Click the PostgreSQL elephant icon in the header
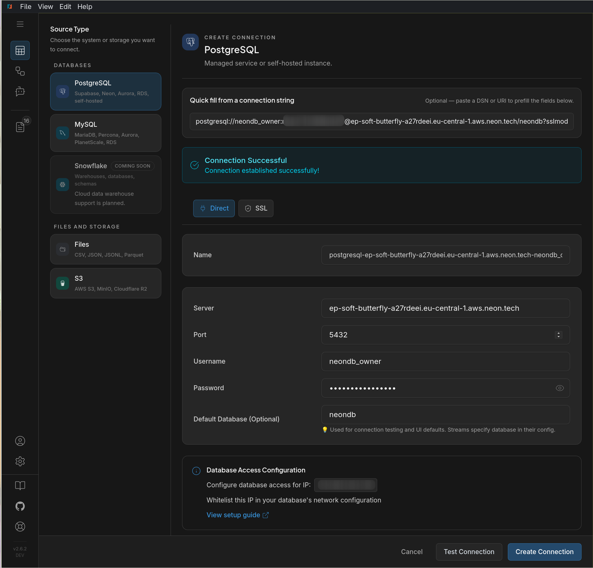Screen dimensions: 593x568 [190, 42]
